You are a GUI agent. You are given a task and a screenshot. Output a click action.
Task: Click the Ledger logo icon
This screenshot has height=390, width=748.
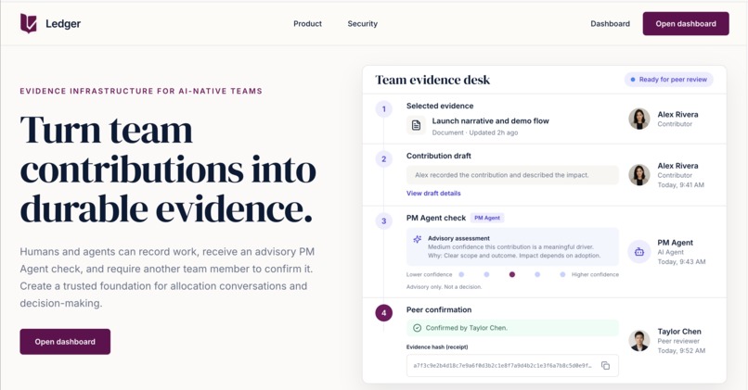click(28, 23)
